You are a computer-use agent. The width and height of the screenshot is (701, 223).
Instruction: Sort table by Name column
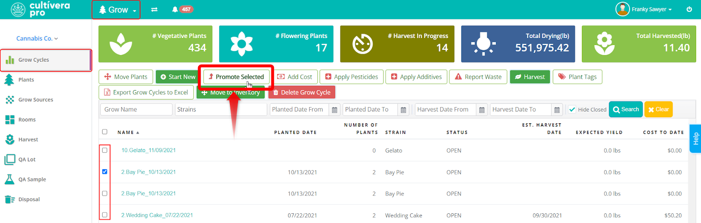[x=128, y=132]
